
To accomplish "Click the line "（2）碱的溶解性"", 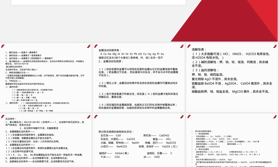I will pos(230,64).
